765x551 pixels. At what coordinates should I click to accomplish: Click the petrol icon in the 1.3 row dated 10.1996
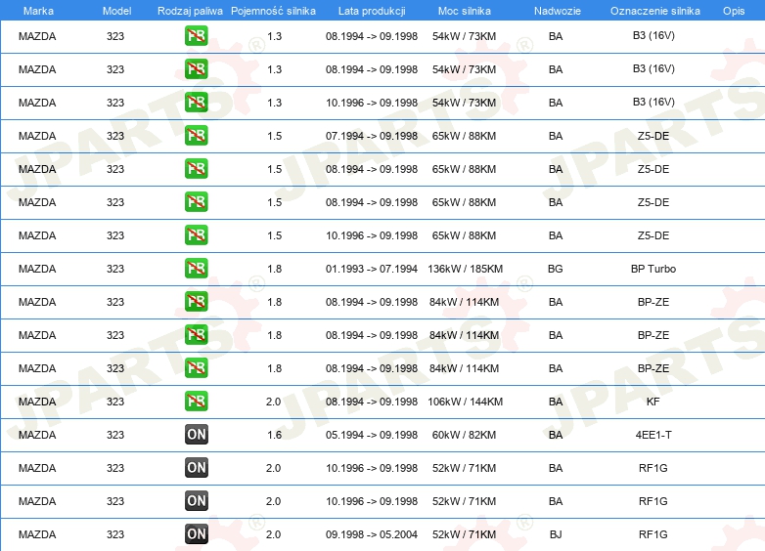(x=197, y=103)
